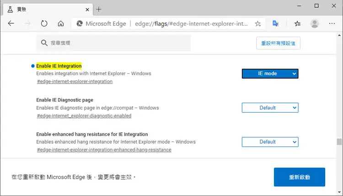
Task: Open #edge-internet-explorer-integration link
Action: 75,82
